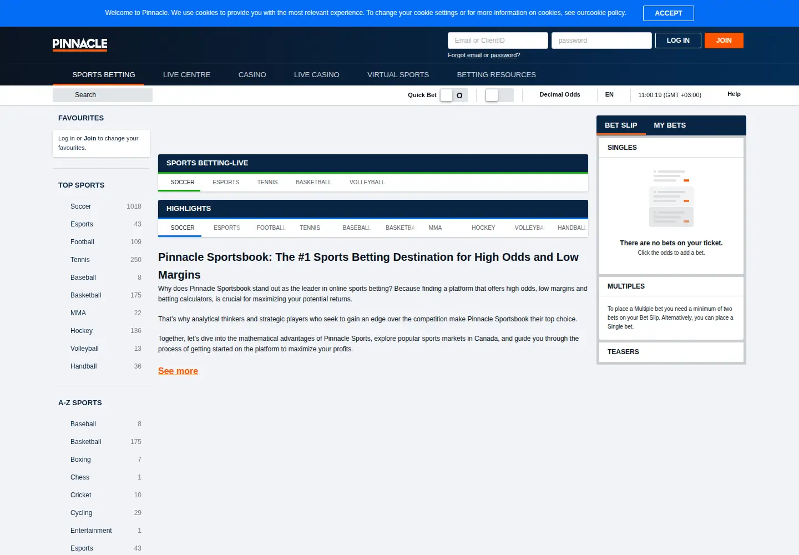Select Hockey in Top Sports

[x=101, y=331]
